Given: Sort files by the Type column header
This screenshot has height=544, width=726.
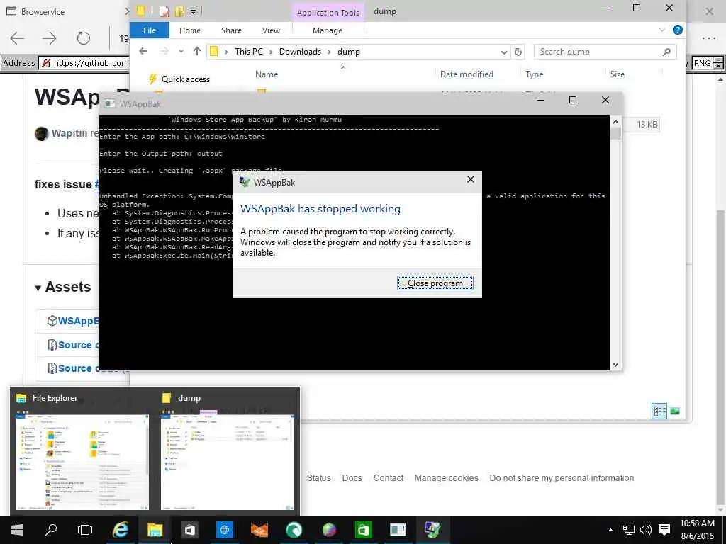Looking at the screenshot, I should (x=535, y=74).
